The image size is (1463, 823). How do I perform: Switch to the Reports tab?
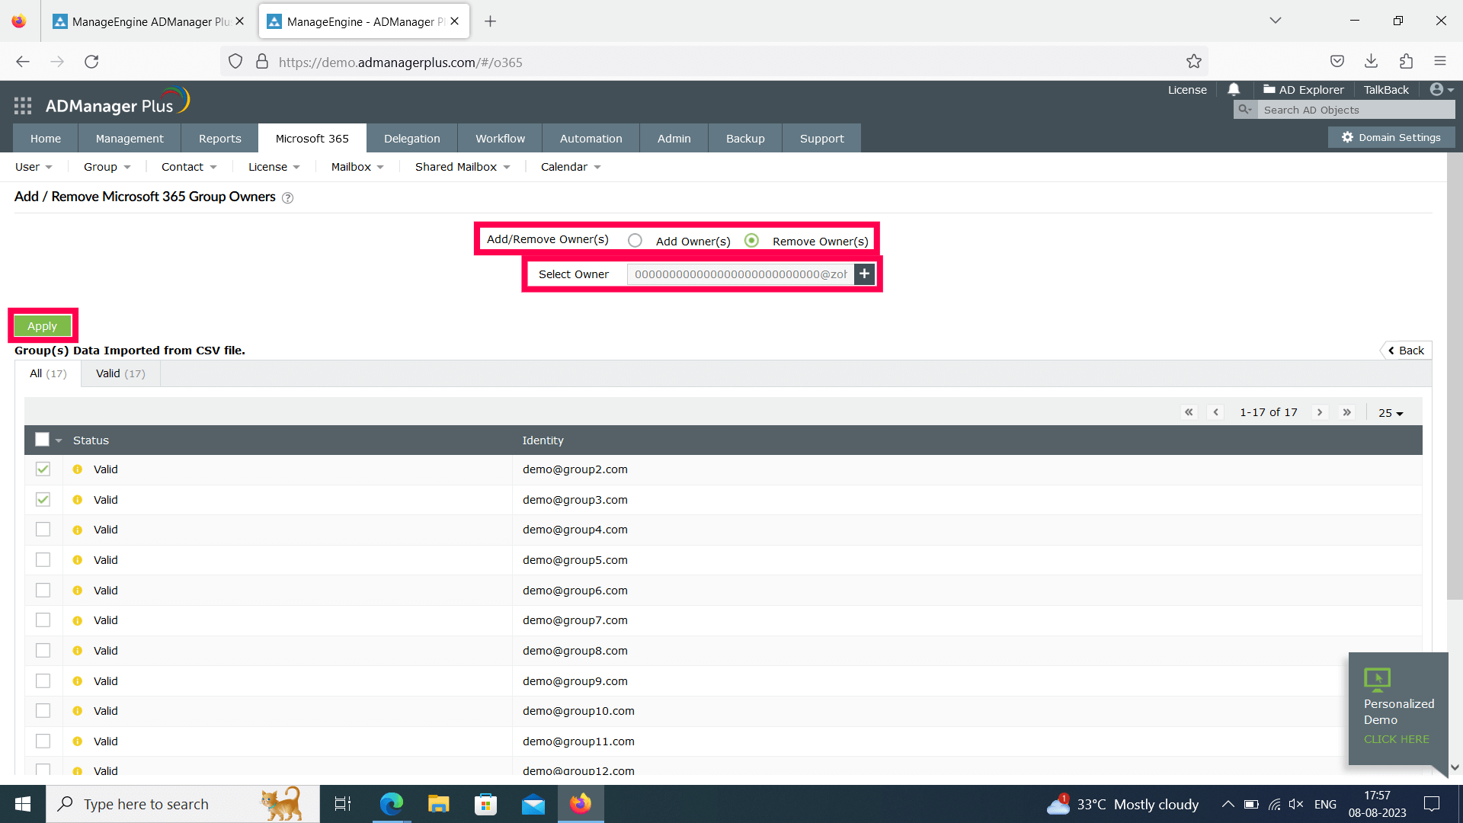tap(219, 139)
